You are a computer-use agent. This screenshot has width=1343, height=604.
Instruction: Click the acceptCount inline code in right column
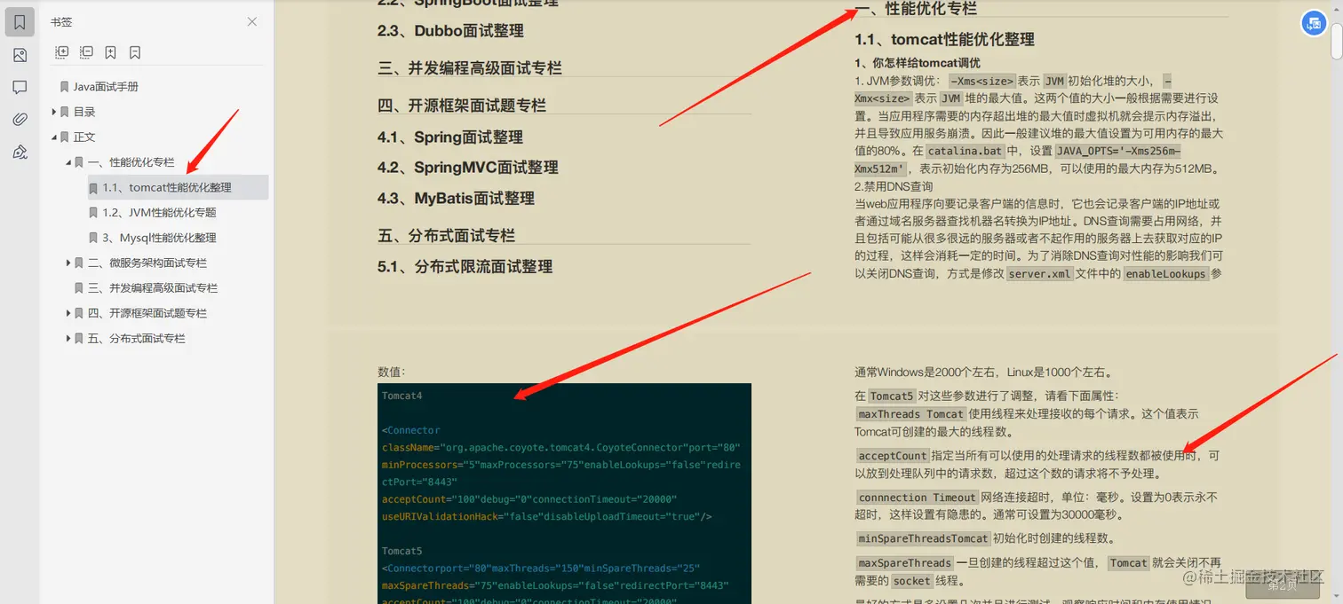pyautogui.click(x=893, y=456)
